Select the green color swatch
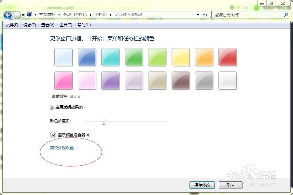293x195 pixels. click(134, 57)
